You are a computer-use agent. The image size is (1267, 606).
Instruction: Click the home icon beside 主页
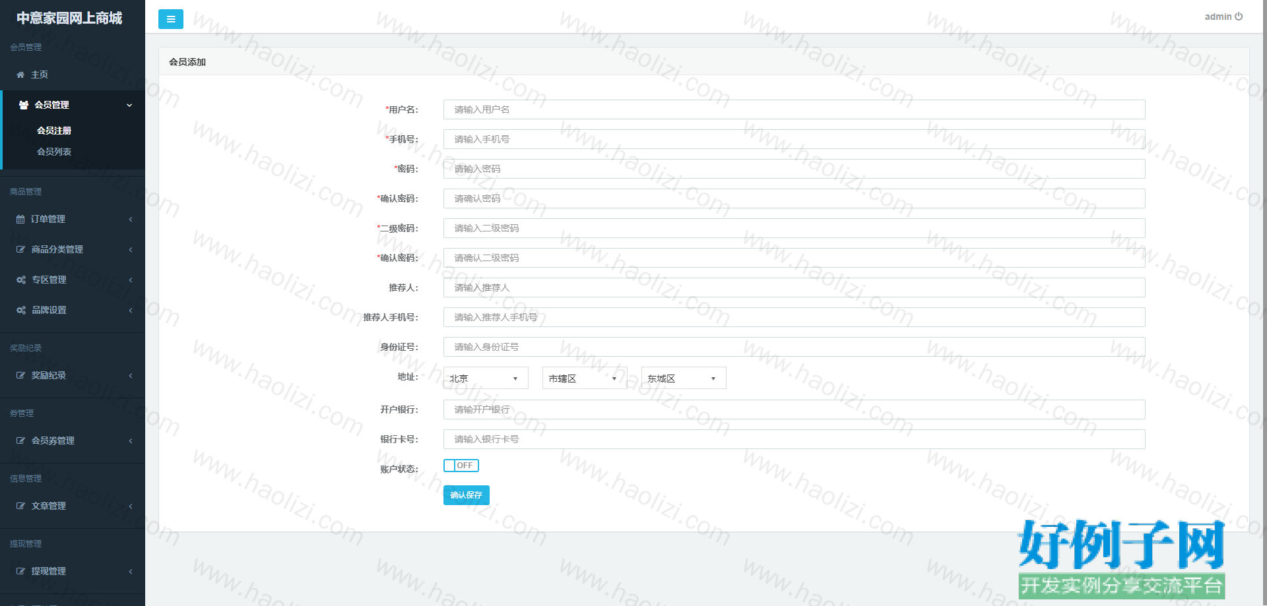click(20, 75)
